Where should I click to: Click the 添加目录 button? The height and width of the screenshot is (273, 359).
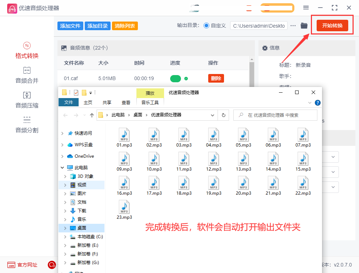coord(98,26)
